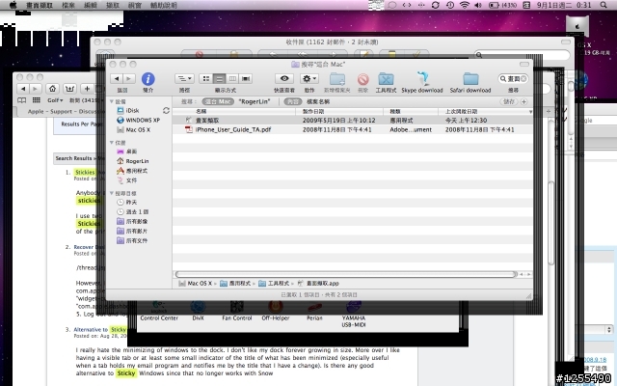Open the Edit menu in menu bar
This screenshot has width=617, height=386.
[x=91, y=5]
